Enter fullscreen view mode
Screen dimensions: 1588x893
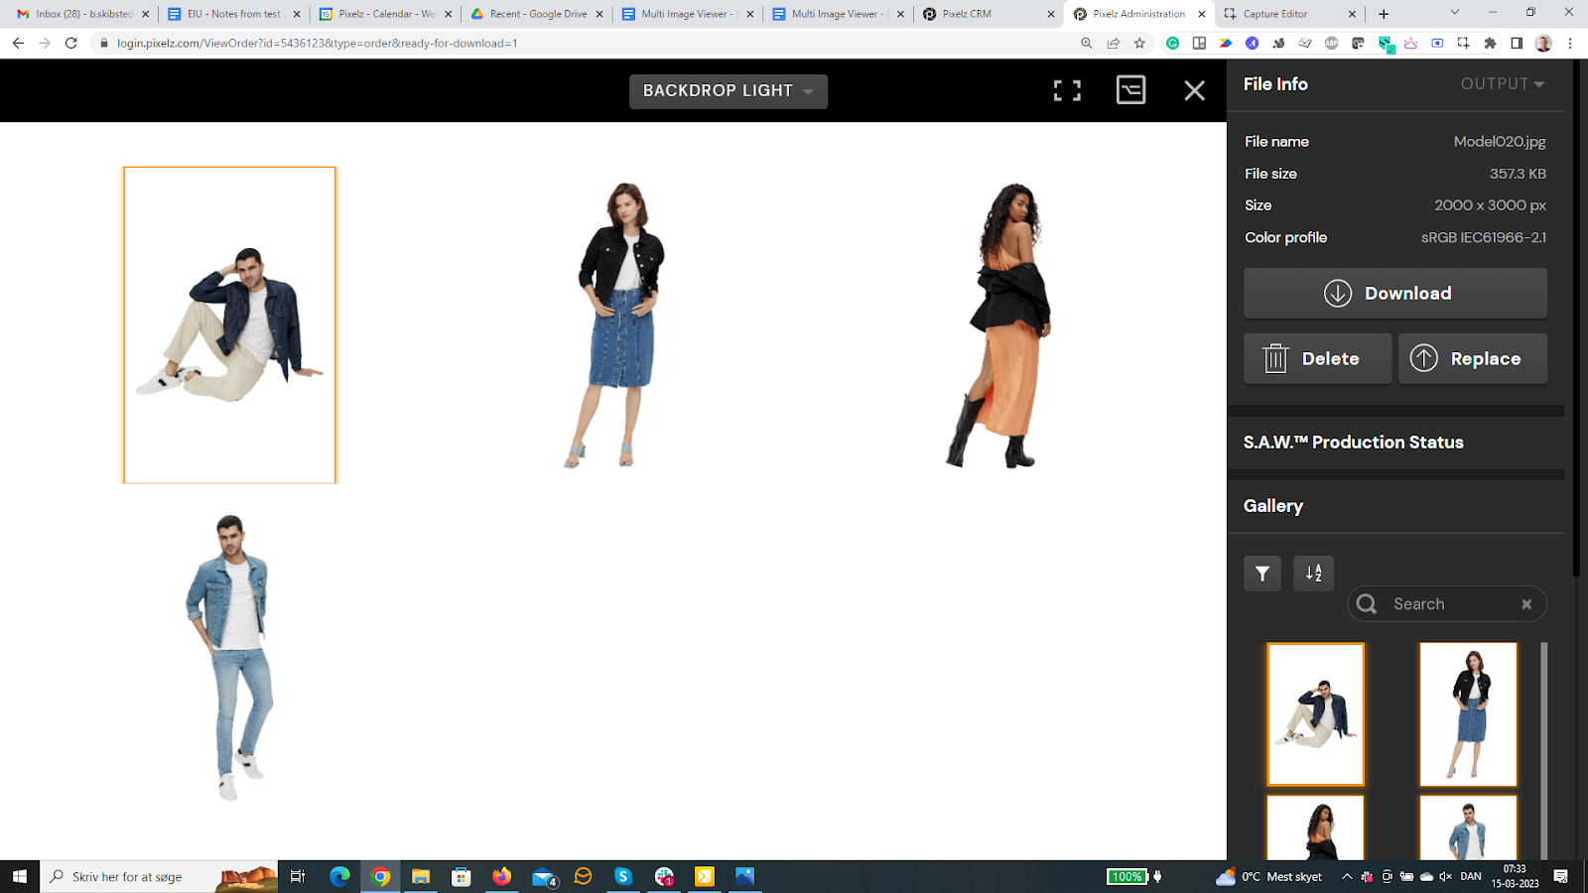click(x=1067, y=91)
